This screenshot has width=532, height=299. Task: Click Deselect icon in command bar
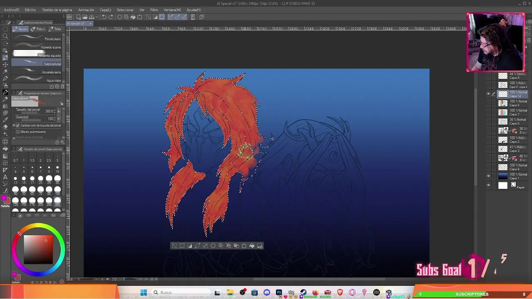click(148, 17)
